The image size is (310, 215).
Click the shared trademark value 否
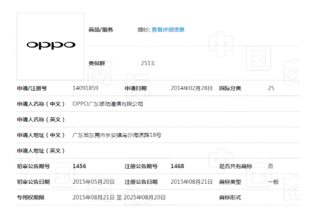(x=270, y=166)
